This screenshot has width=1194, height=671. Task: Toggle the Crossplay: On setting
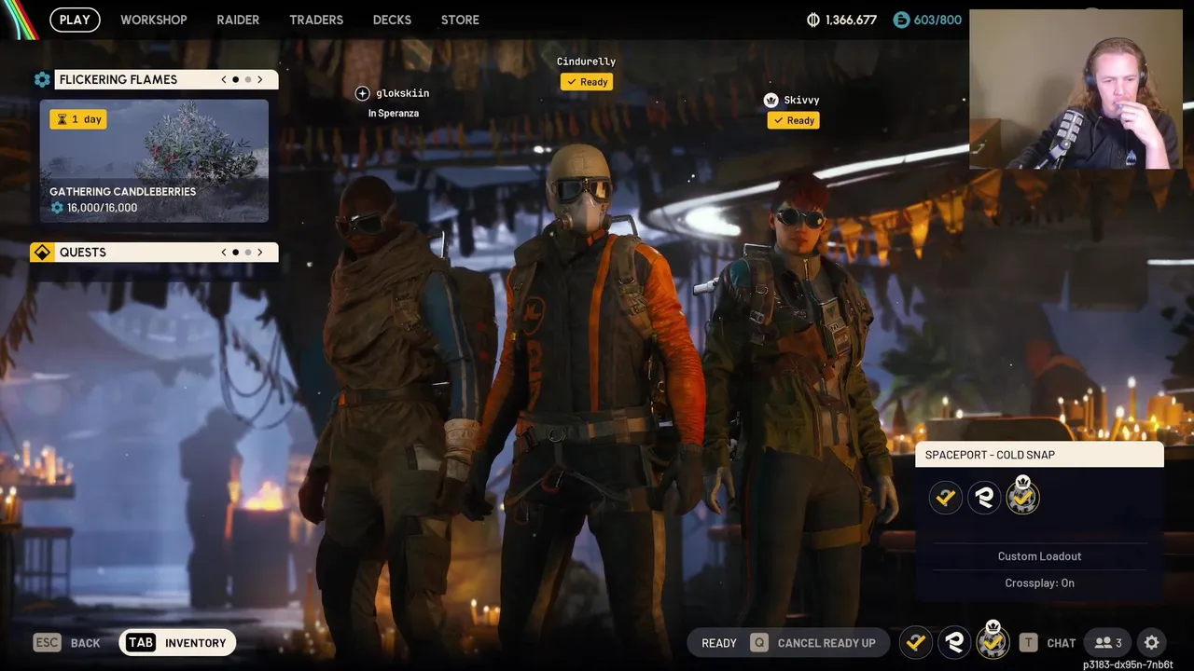(1039, 583)
